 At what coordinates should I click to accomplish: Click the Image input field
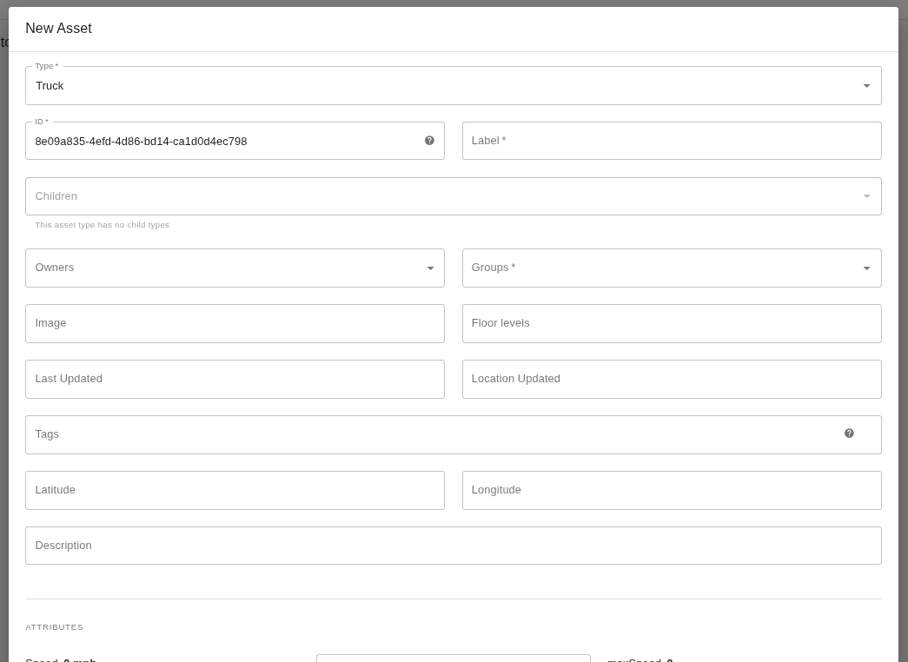235,323
